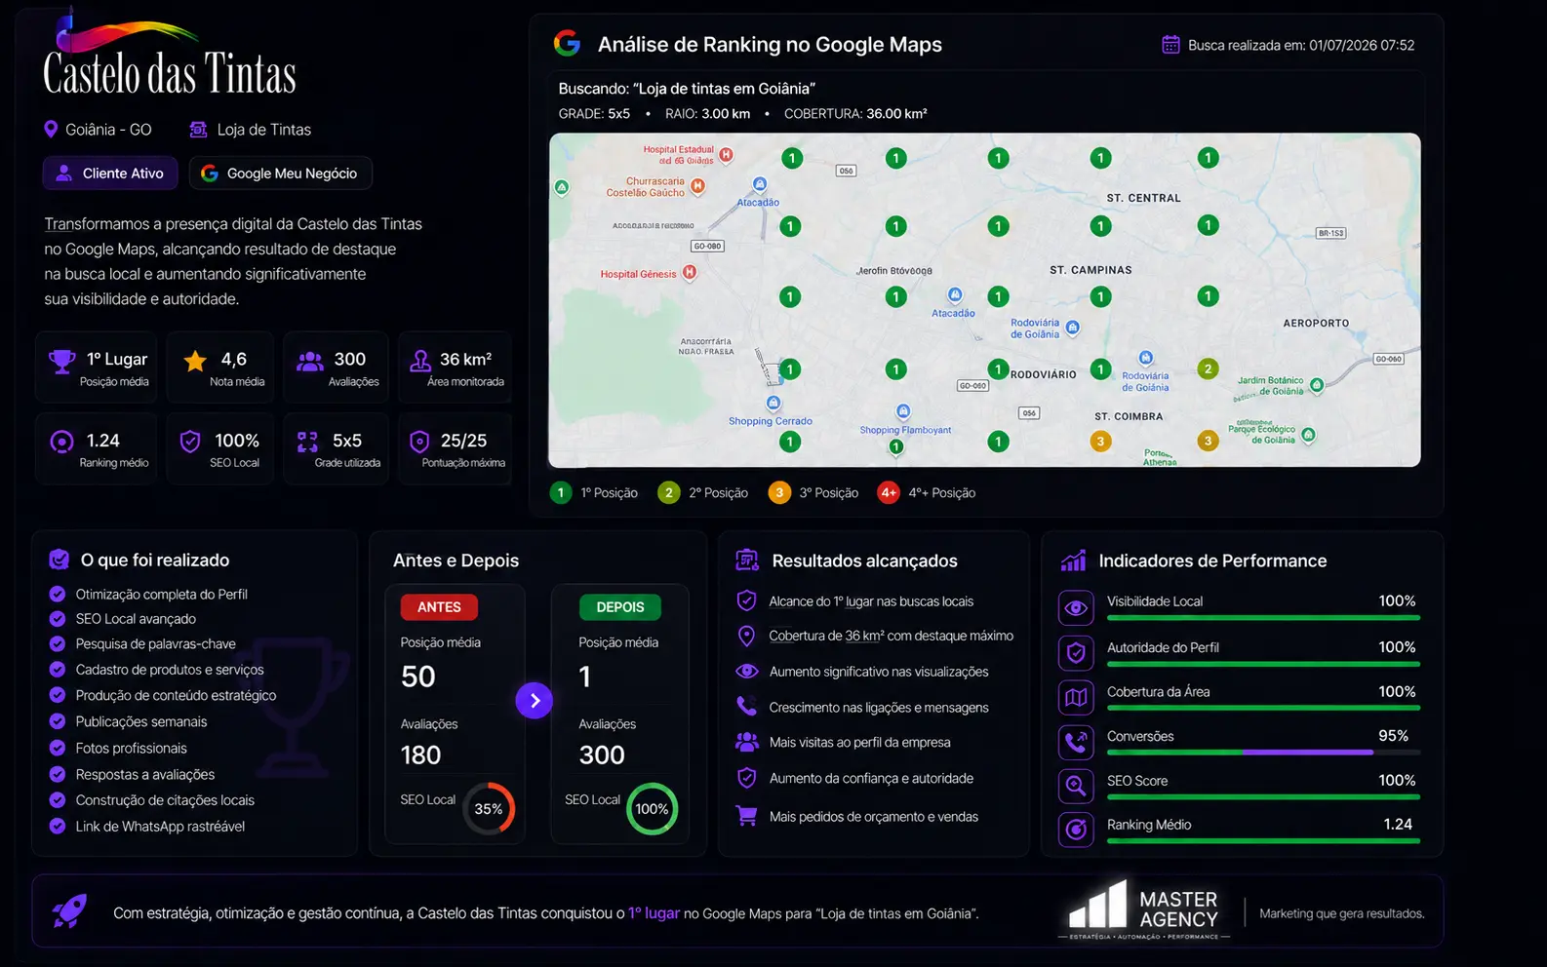Click the Shopping Cerrado pin on the map
The image size is (1547, 967).
773,403
